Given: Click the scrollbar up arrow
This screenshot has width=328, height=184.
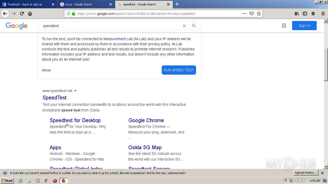Looking at the screenshot, I should (x=326, y=21).
